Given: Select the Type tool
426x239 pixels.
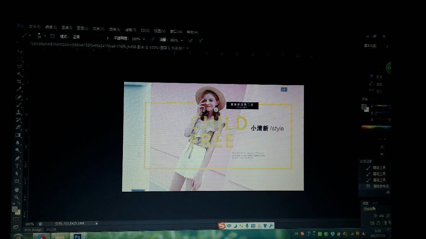Looking at the screenshot, I should point(17,166).
